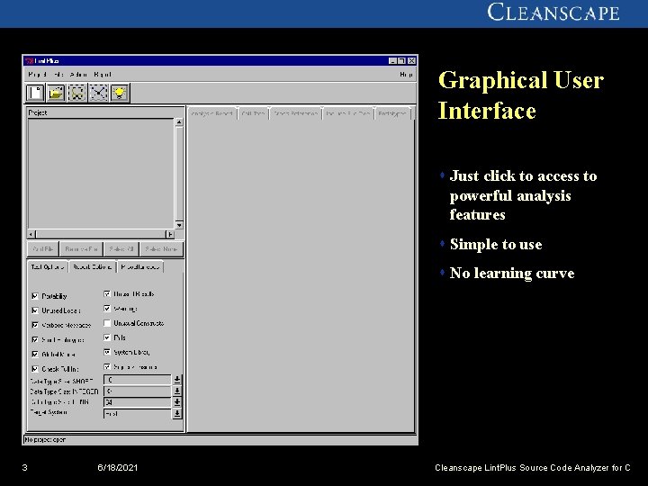The width and height of the screenshot is (648, 486).
Task: Select the Cross Reference tab
Action: click(x=296, y=113)
